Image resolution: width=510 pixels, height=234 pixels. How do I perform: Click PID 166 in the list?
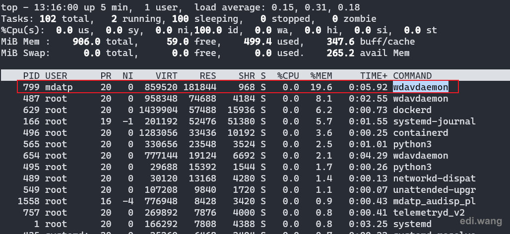click(x=31, y=121)
